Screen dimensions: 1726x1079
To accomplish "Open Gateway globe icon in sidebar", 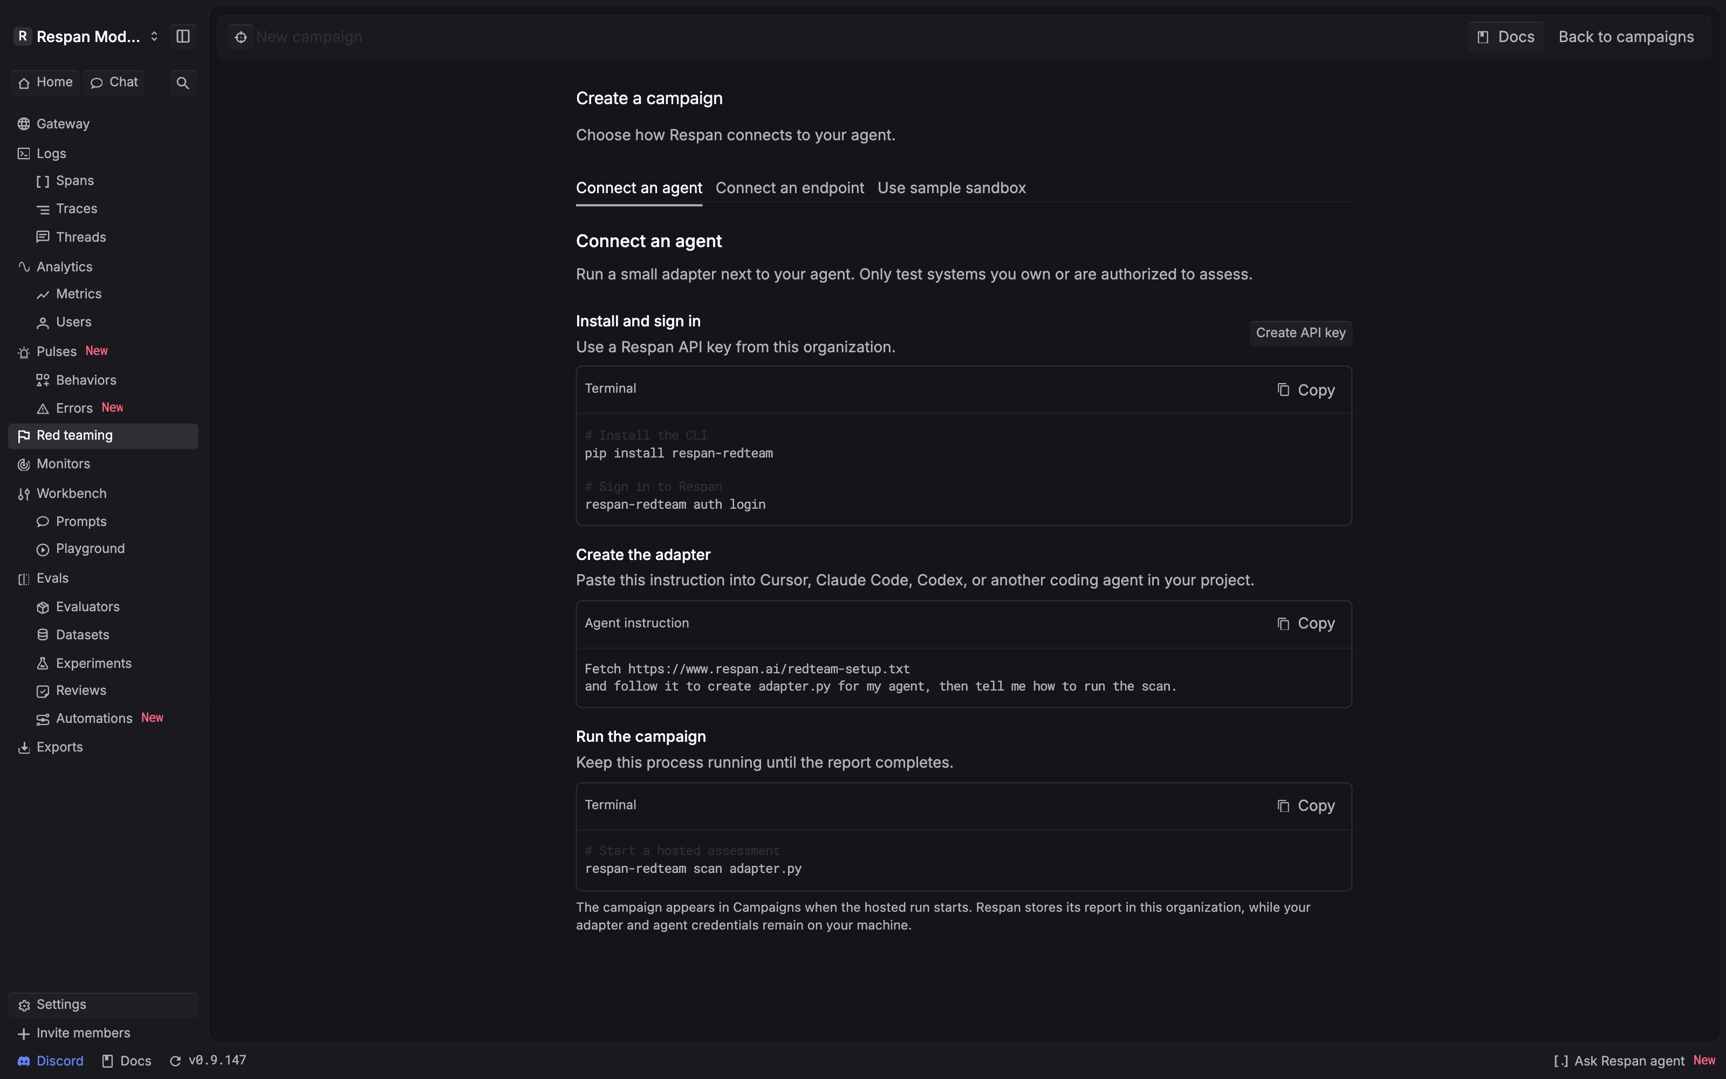I will [24, 124].
